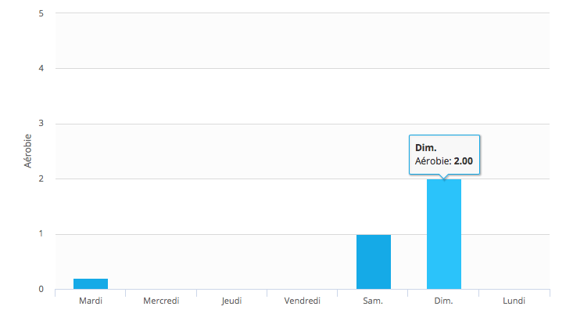Click the y-axis value 3
Viewport: 566px width, 321px height.
pos(40,124)
